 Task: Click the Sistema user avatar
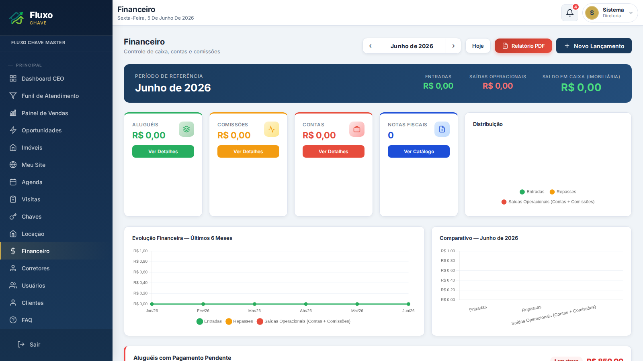click(592, 13)
